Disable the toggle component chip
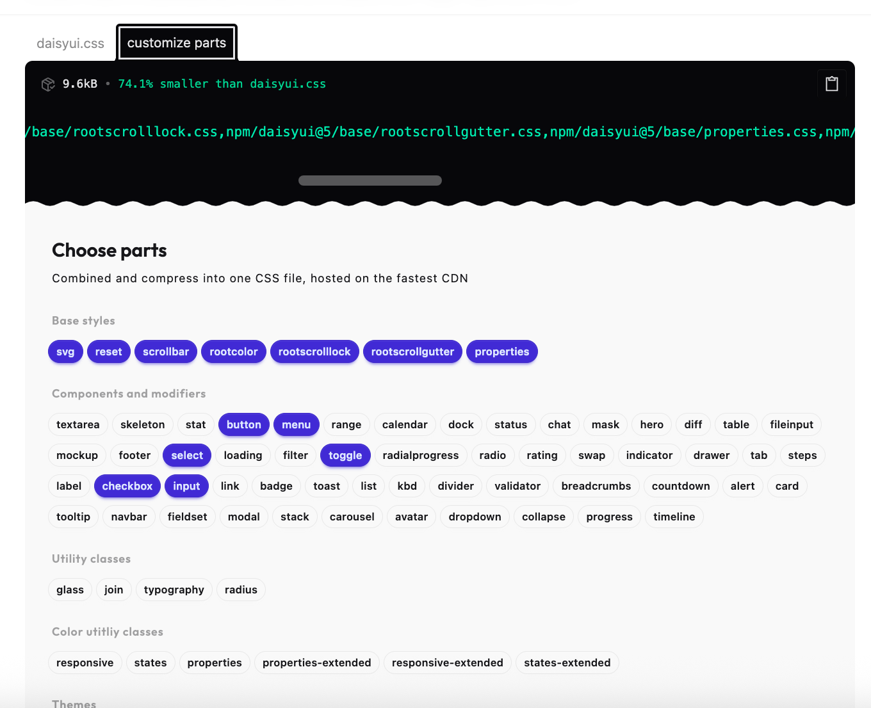Screen dimensions: 871x708 [x=345, y=455]
